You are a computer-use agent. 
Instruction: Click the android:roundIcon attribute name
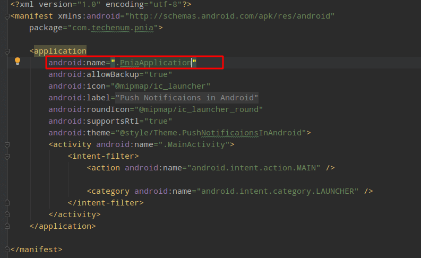pos(89,109)
